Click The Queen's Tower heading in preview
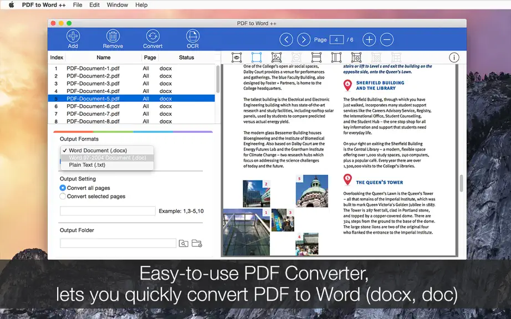The image size is (511, 319). [x=379, y=182]
